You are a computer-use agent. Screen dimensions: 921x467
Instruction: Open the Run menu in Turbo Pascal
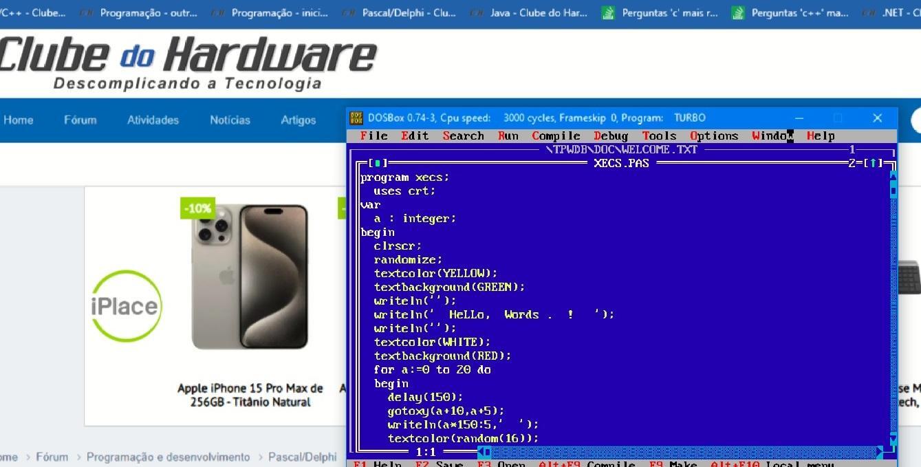508,135
